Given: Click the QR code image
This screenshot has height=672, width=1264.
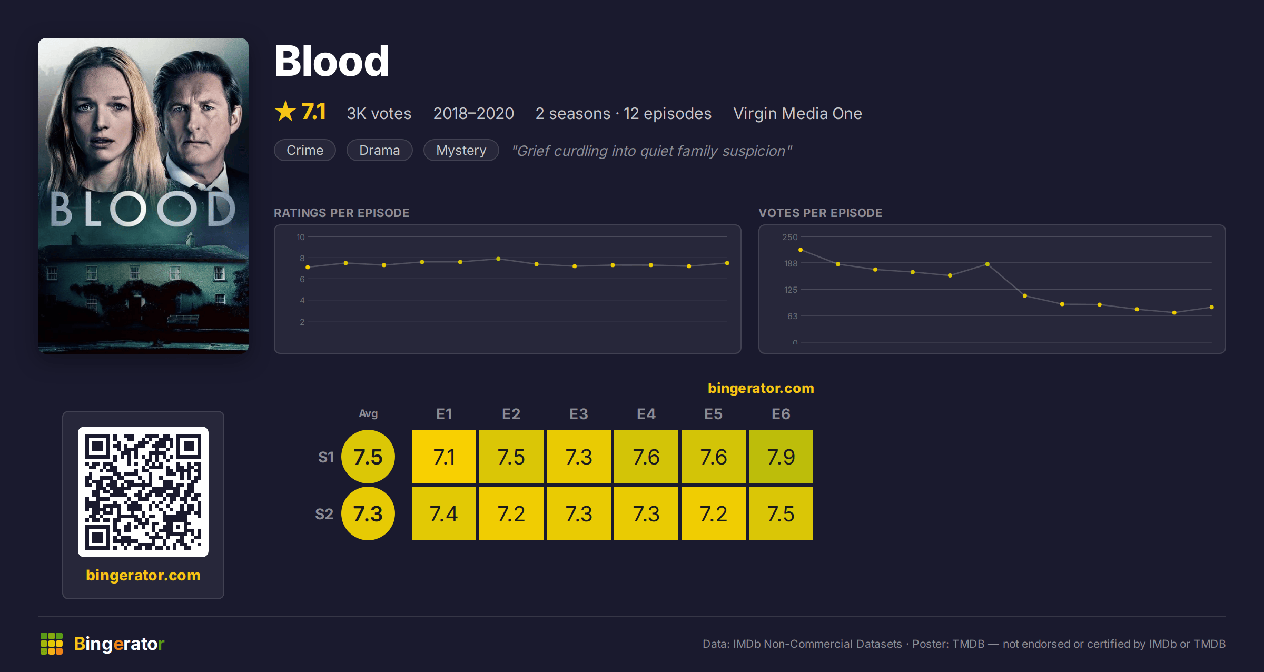Looking at the screenshot, I should (x=143, y=491).
